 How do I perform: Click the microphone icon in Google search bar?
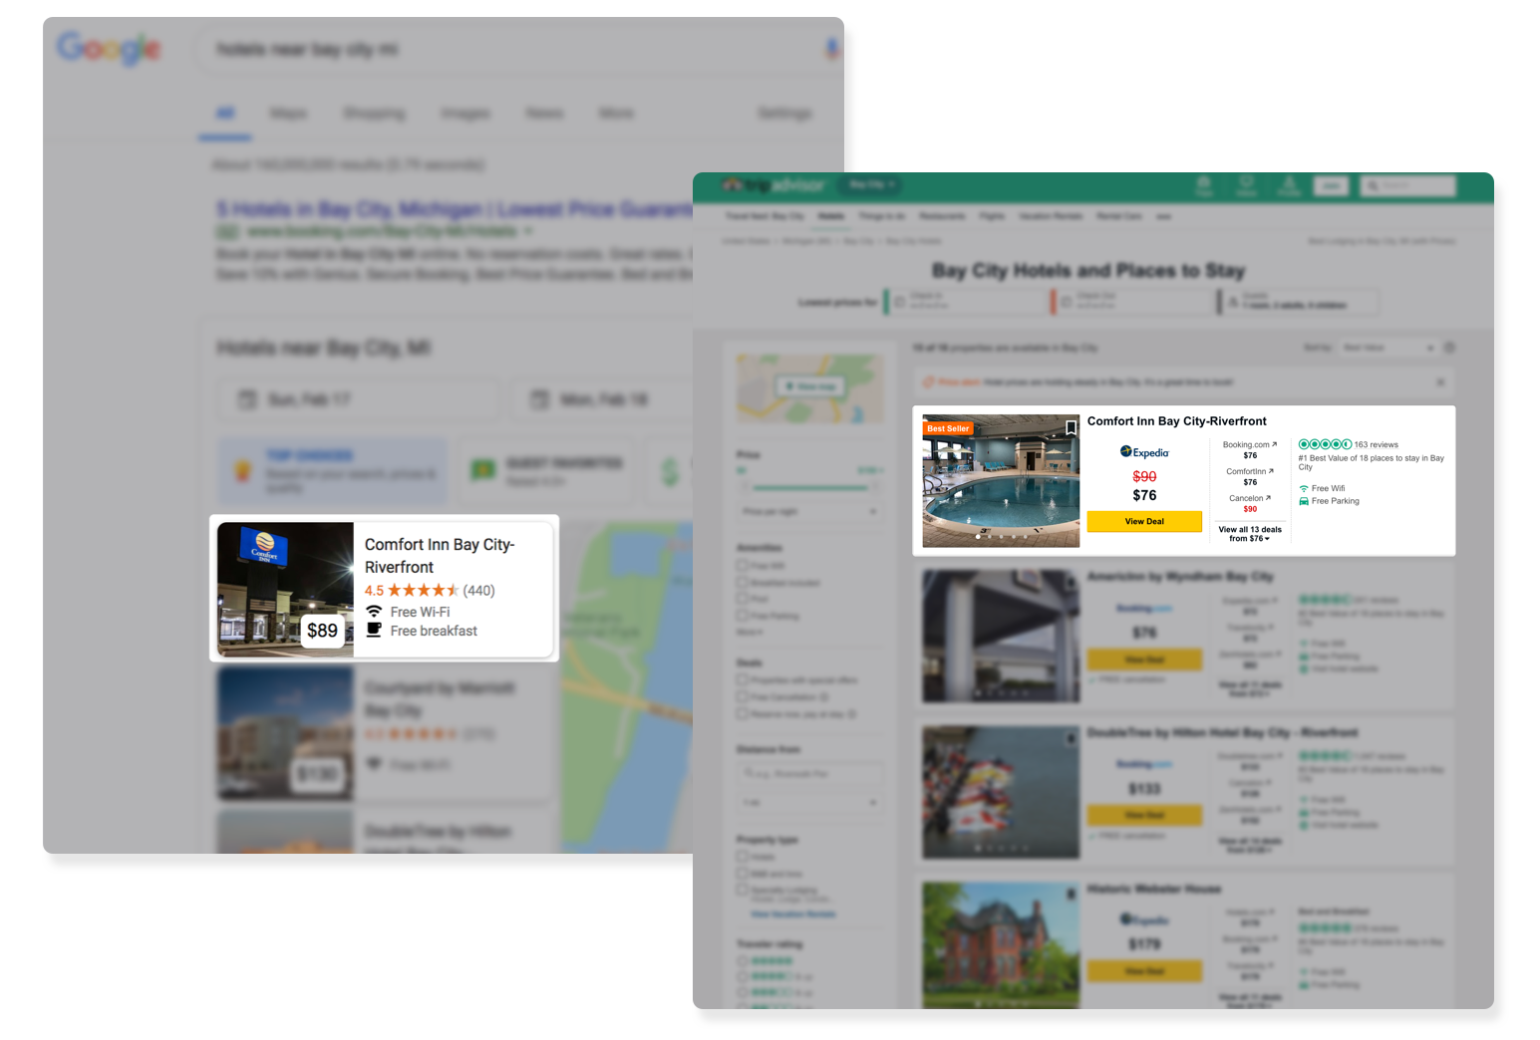point(831,49)
